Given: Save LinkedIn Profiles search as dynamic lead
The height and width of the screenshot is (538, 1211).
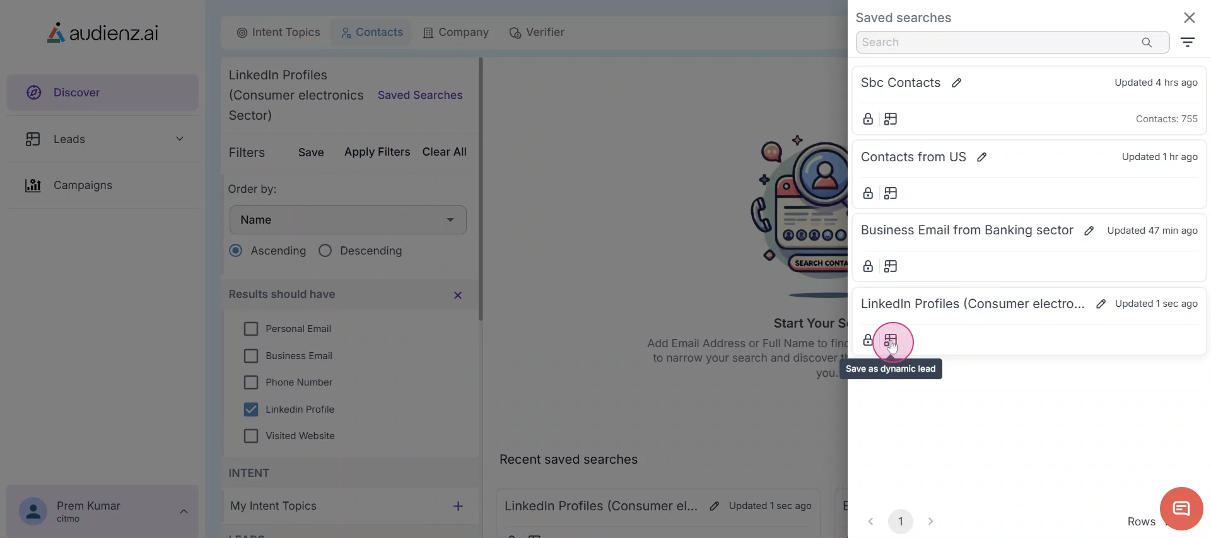Looking at the screenshot, I should tap(891, 341).
